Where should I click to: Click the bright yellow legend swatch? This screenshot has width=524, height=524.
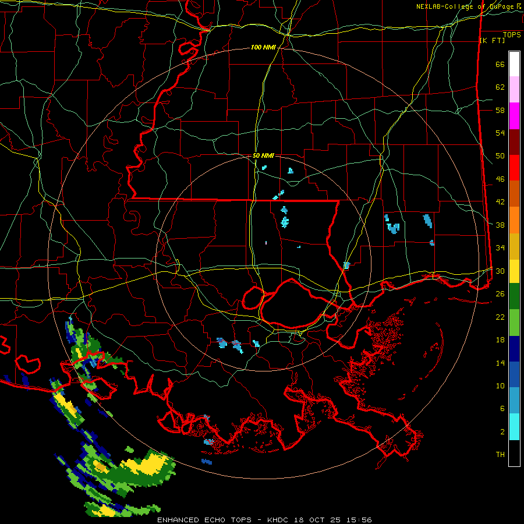click(x=514, y=271)
